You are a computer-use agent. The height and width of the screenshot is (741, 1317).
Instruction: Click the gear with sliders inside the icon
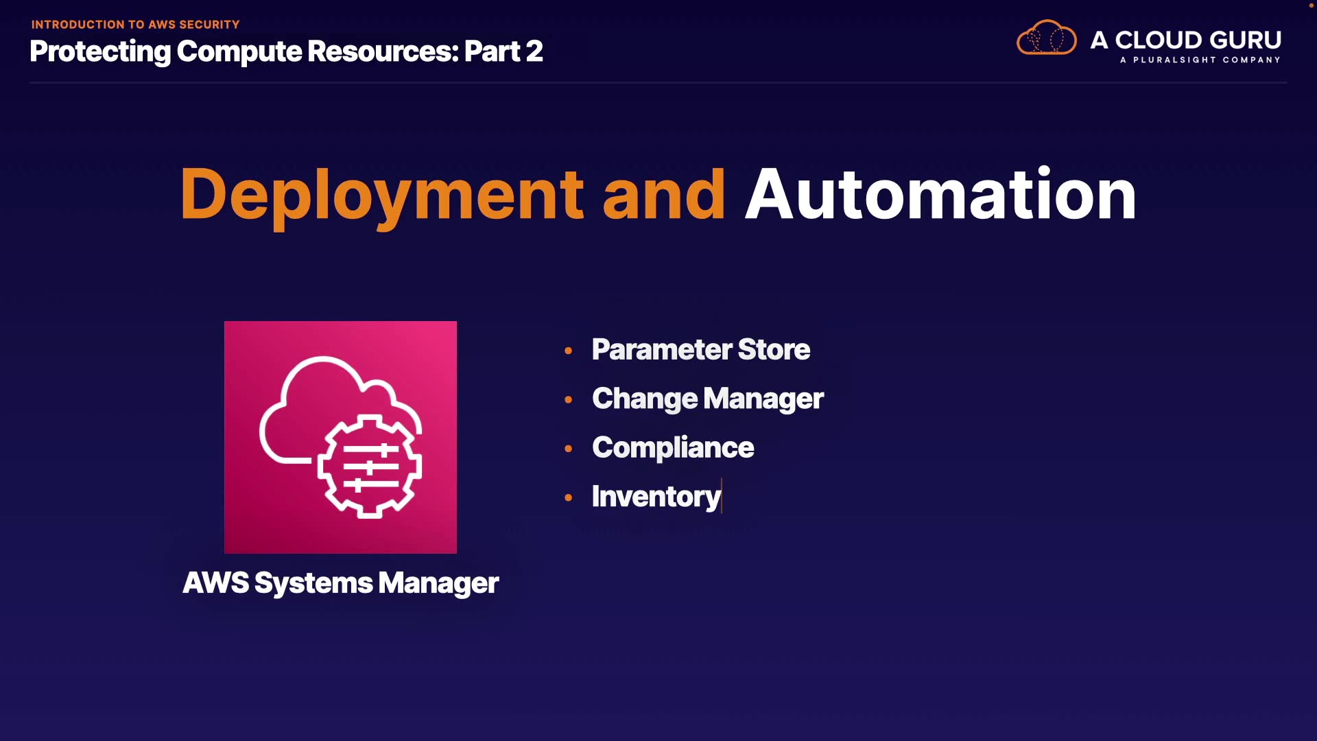click(x=370, y=467)
